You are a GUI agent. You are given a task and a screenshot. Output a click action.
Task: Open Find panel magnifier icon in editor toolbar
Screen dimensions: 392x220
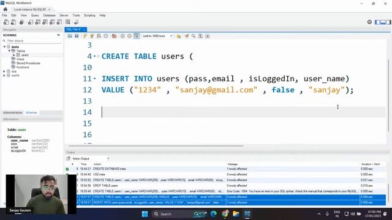pos(194,36)
